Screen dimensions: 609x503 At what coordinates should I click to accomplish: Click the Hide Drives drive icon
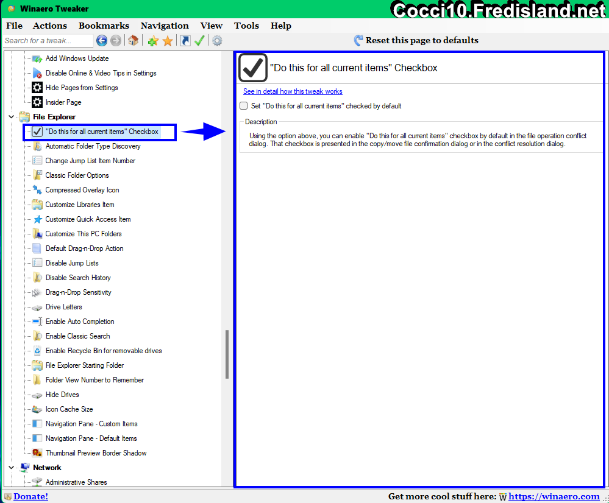click(37, 395)
